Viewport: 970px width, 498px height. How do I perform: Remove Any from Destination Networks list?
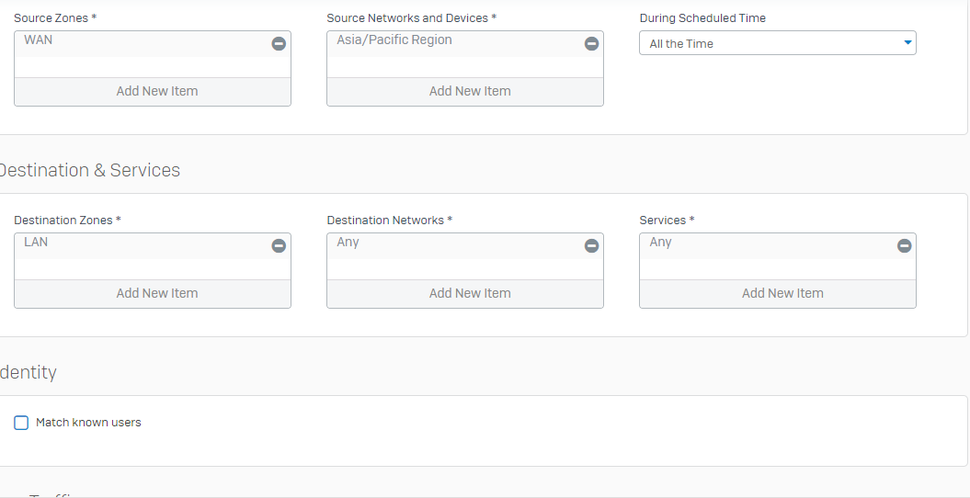coord(591,245)
